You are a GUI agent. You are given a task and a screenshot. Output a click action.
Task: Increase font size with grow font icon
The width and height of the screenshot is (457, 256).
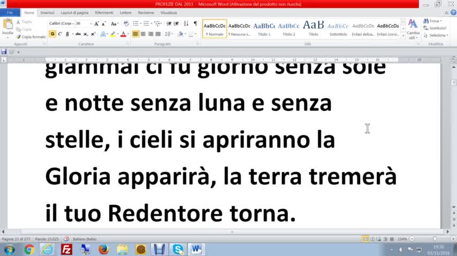pos(96,23)
